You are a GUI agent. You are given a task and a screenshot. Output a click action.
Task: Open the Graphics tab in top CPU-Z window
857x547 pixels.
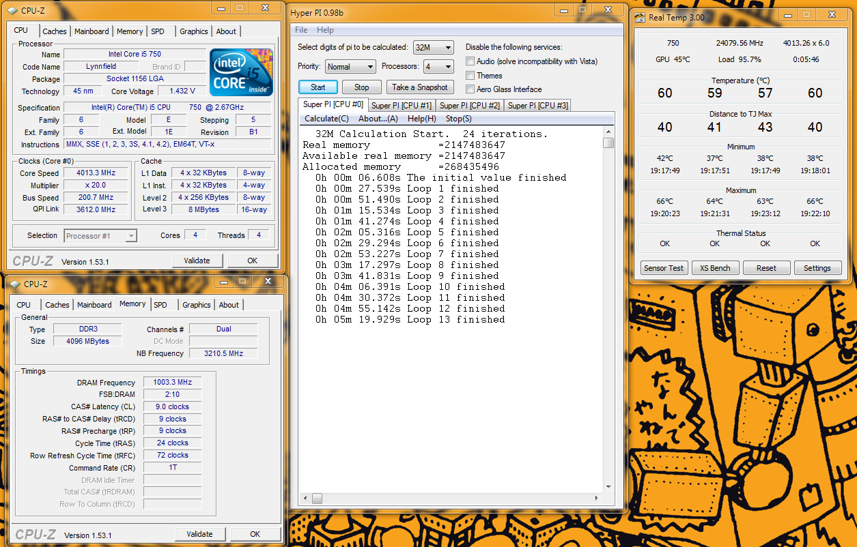click(x=194, y=31)
